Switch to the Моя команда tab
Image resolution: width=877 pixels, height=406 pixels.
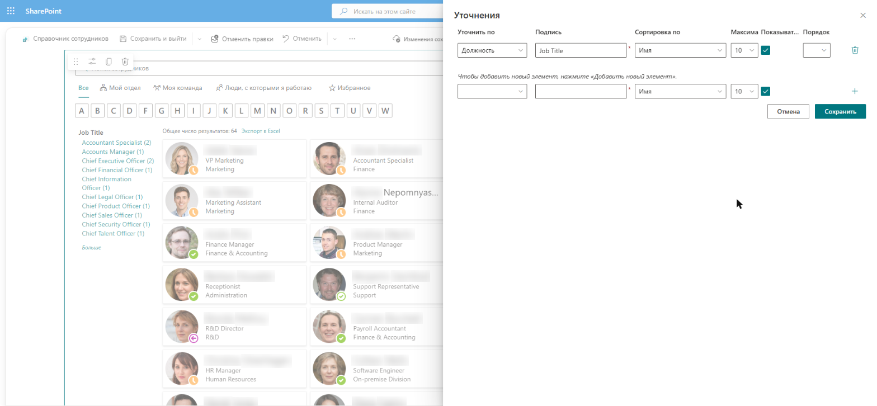tap(178, 88)
